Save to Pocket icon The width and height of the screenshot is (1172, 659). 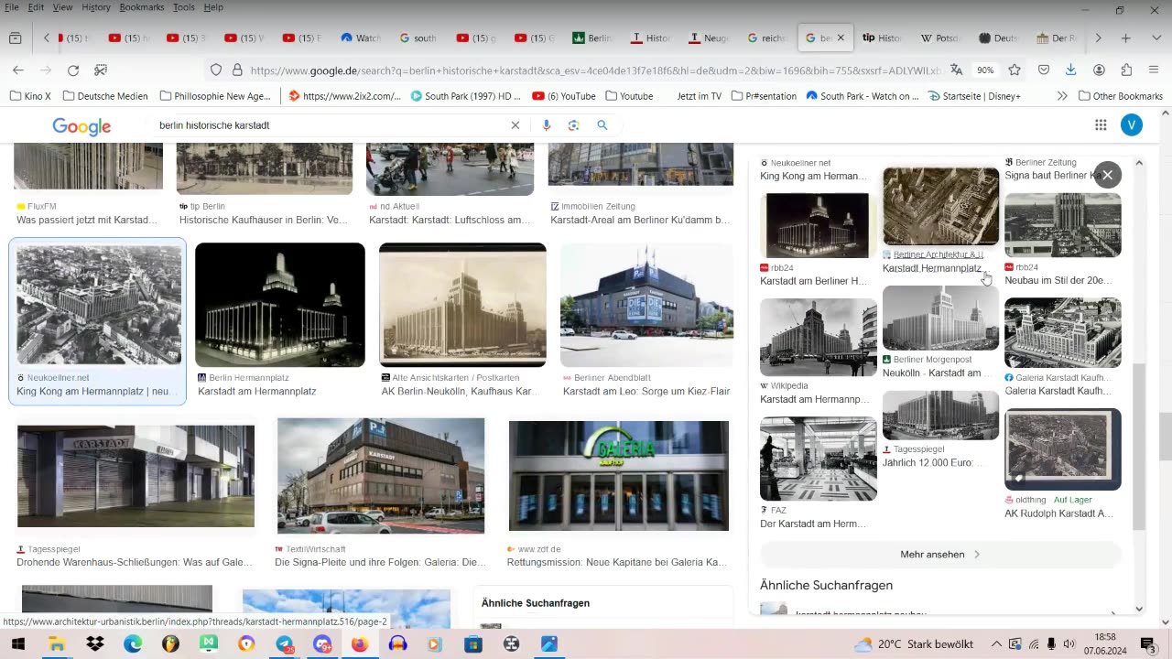click(1044, 70)
